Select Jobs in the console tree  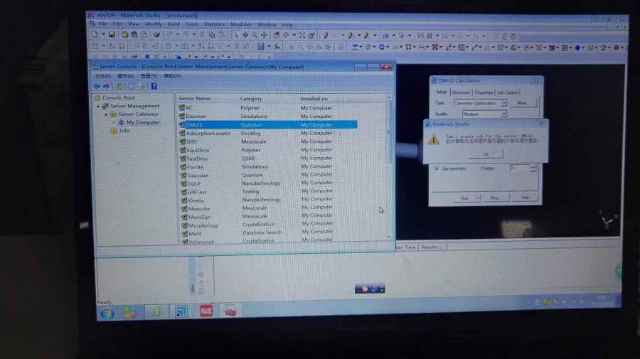pyautogui.click(x=124, y=131)
